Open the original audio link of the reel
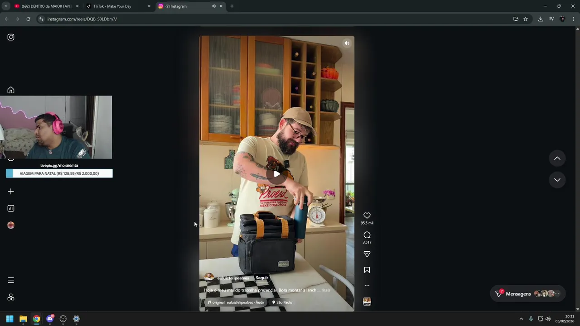The height and width of the screenshot is (326, 580). pyautogui.click(x=236, y=302)
